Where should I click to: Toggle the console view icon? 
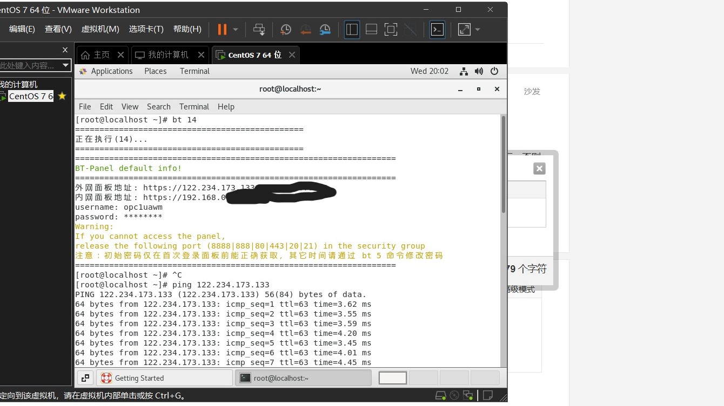pyautogui.click(x=437, y=30)
